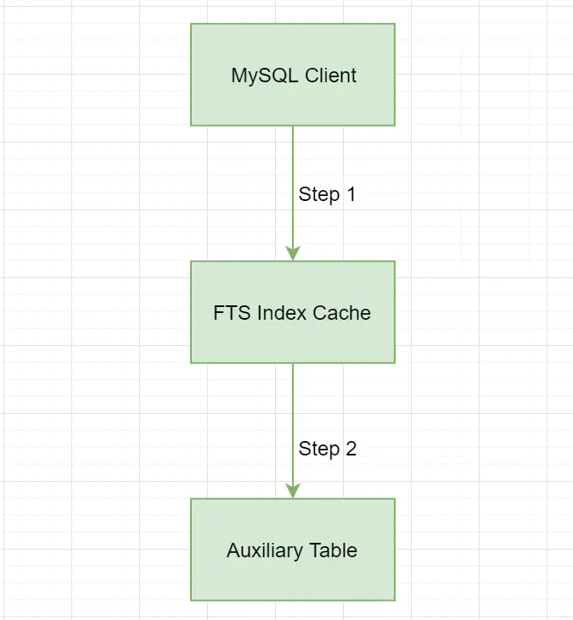The image size is (573, 620).
Task: Click the Step 1 label
Action: (x=327, y=194)
